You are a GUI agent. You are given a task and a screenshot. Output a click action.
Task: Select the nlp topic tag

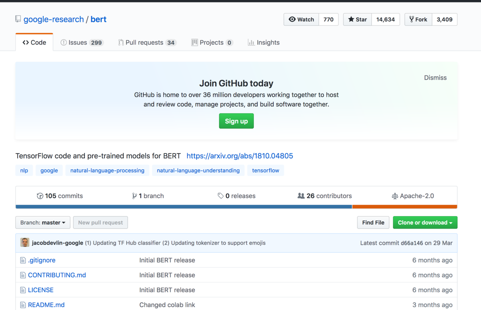click(24, 170)
